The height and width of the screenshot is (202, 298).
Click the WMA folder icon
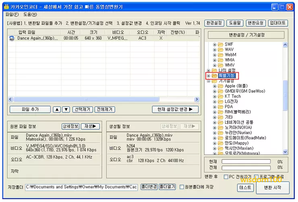pyautogui.click(x=220, y=60)
